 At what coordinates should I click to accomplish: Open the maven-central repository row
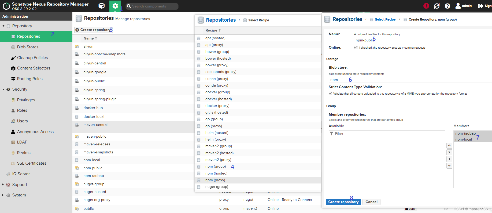(x=95, y=125)
